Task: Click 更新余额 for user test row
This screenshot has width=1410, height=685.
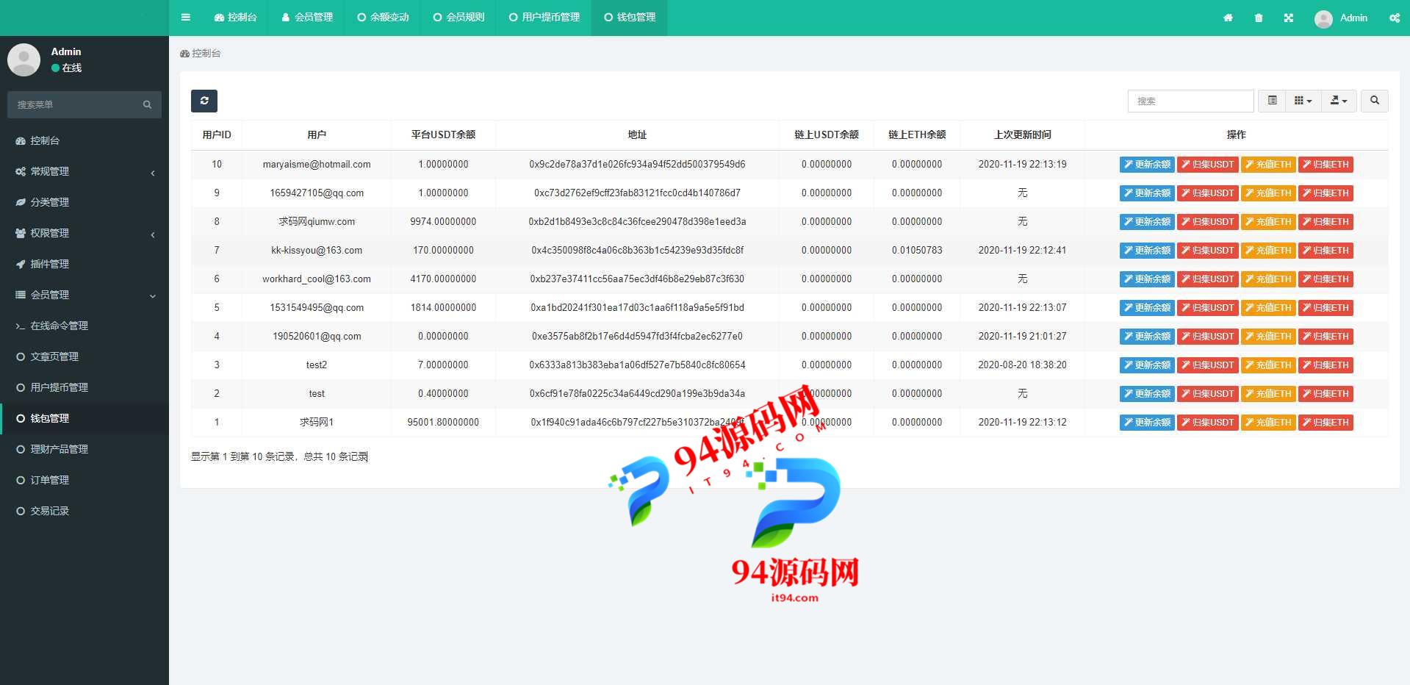Action: tap(1147, 394)
